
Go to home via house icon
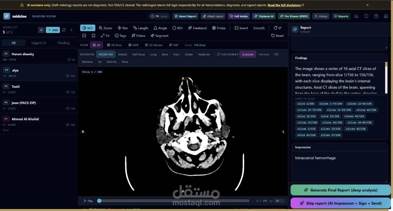tap(386, 16)
